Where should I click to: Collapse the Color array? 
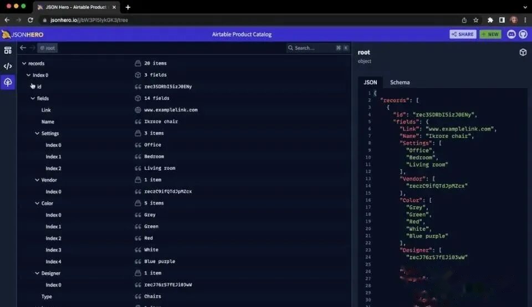click(x=37, y=203)
